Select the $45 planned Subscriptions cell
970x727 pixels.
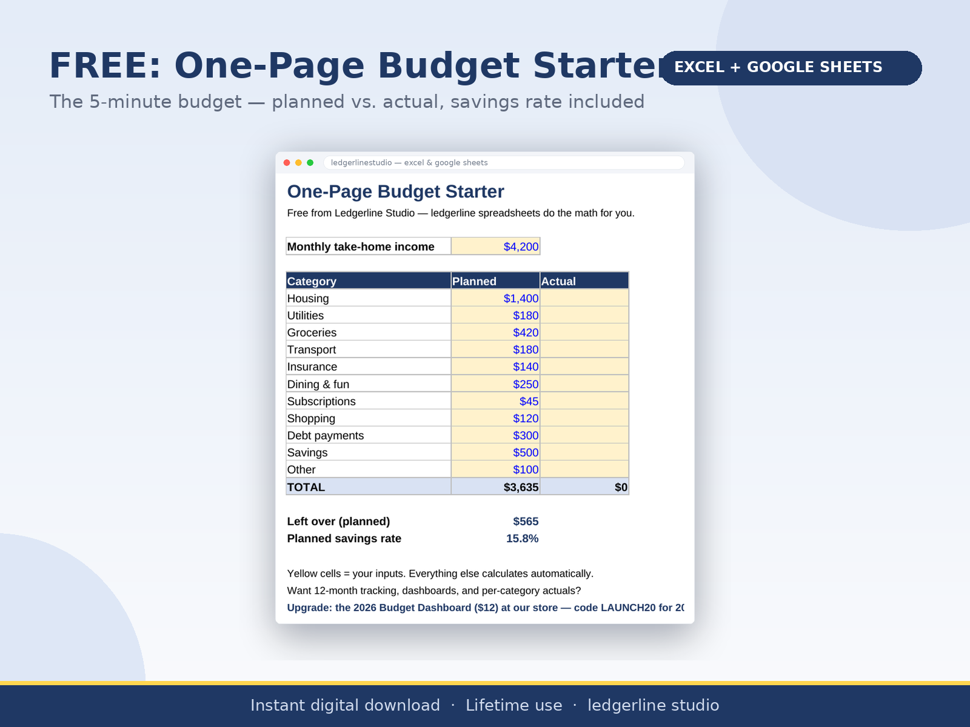[495, 401]
